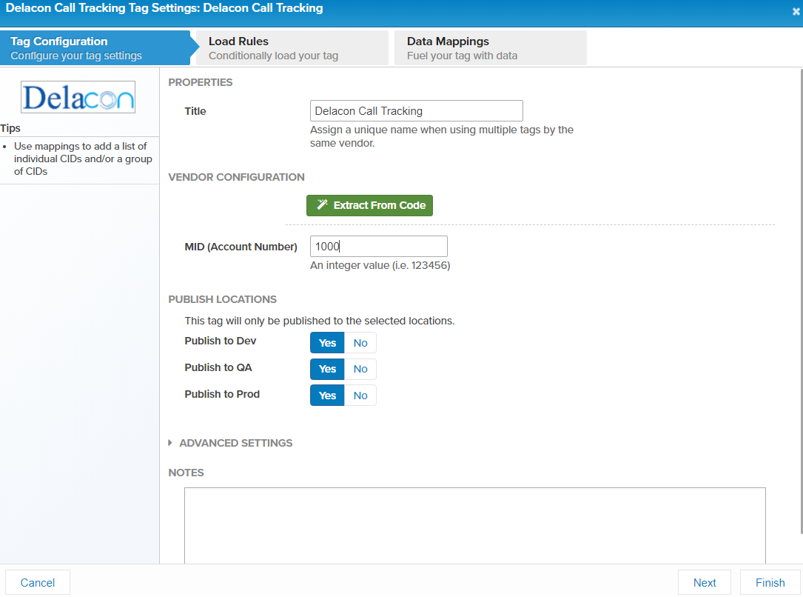The width and height of the screenshot is (803, 597).
Task: Set Publish to Prod to No
Action: (x=360, y=396)
